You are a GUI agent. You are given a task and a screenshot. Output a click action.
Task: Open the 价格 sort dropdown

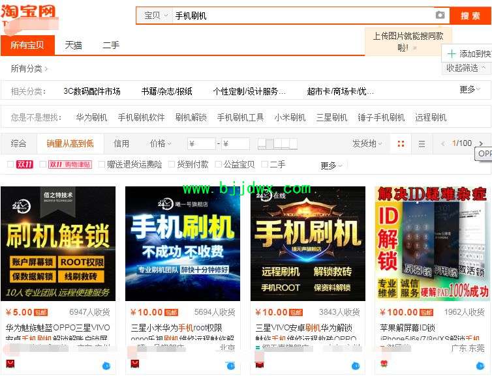pyautogui.click(x=161, y=143)
